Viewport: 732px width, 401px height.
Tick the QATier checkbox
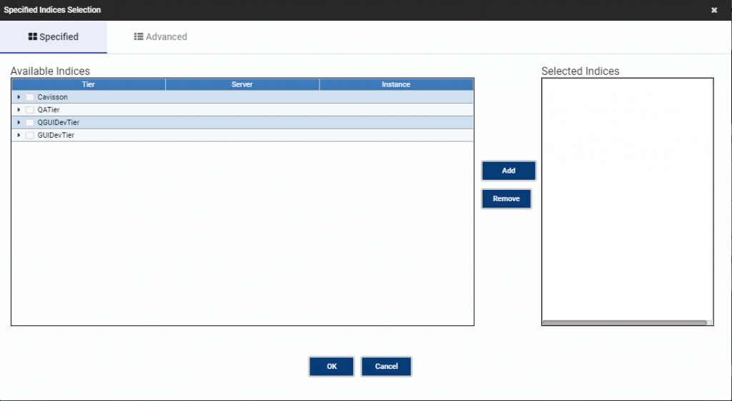coord(29,110)
